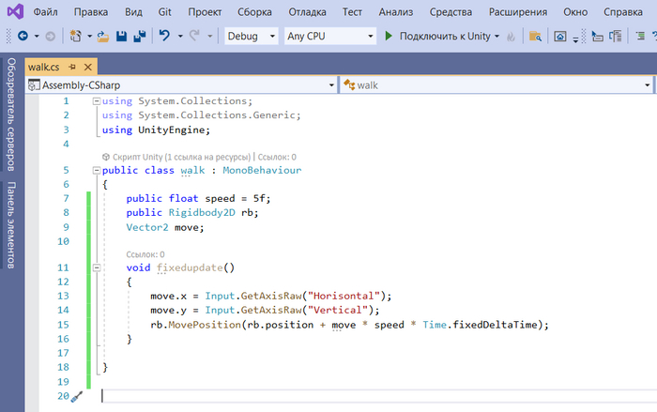The height and width of the screenshot is (412, 657).
Task: Collapse the fixedupdate method block
Action: [95, 268]
